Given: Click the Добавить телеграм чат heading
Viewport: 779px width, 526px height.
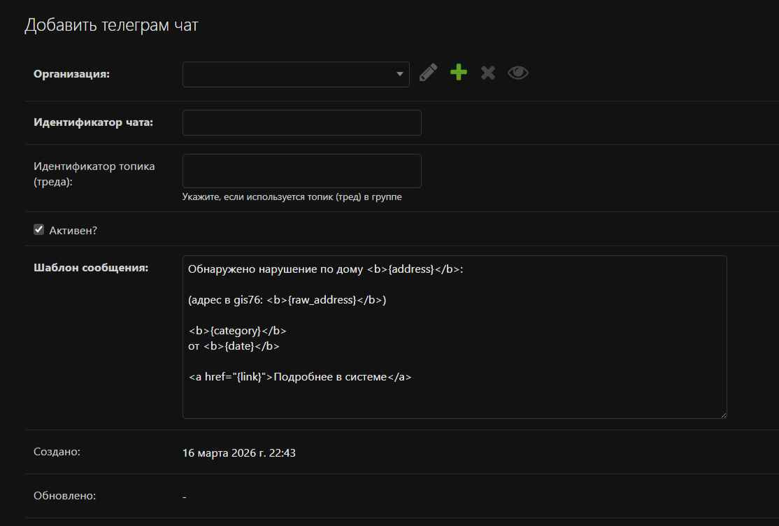Looking at the screenshot, I should pyautogui.click(x=111, y=25).
